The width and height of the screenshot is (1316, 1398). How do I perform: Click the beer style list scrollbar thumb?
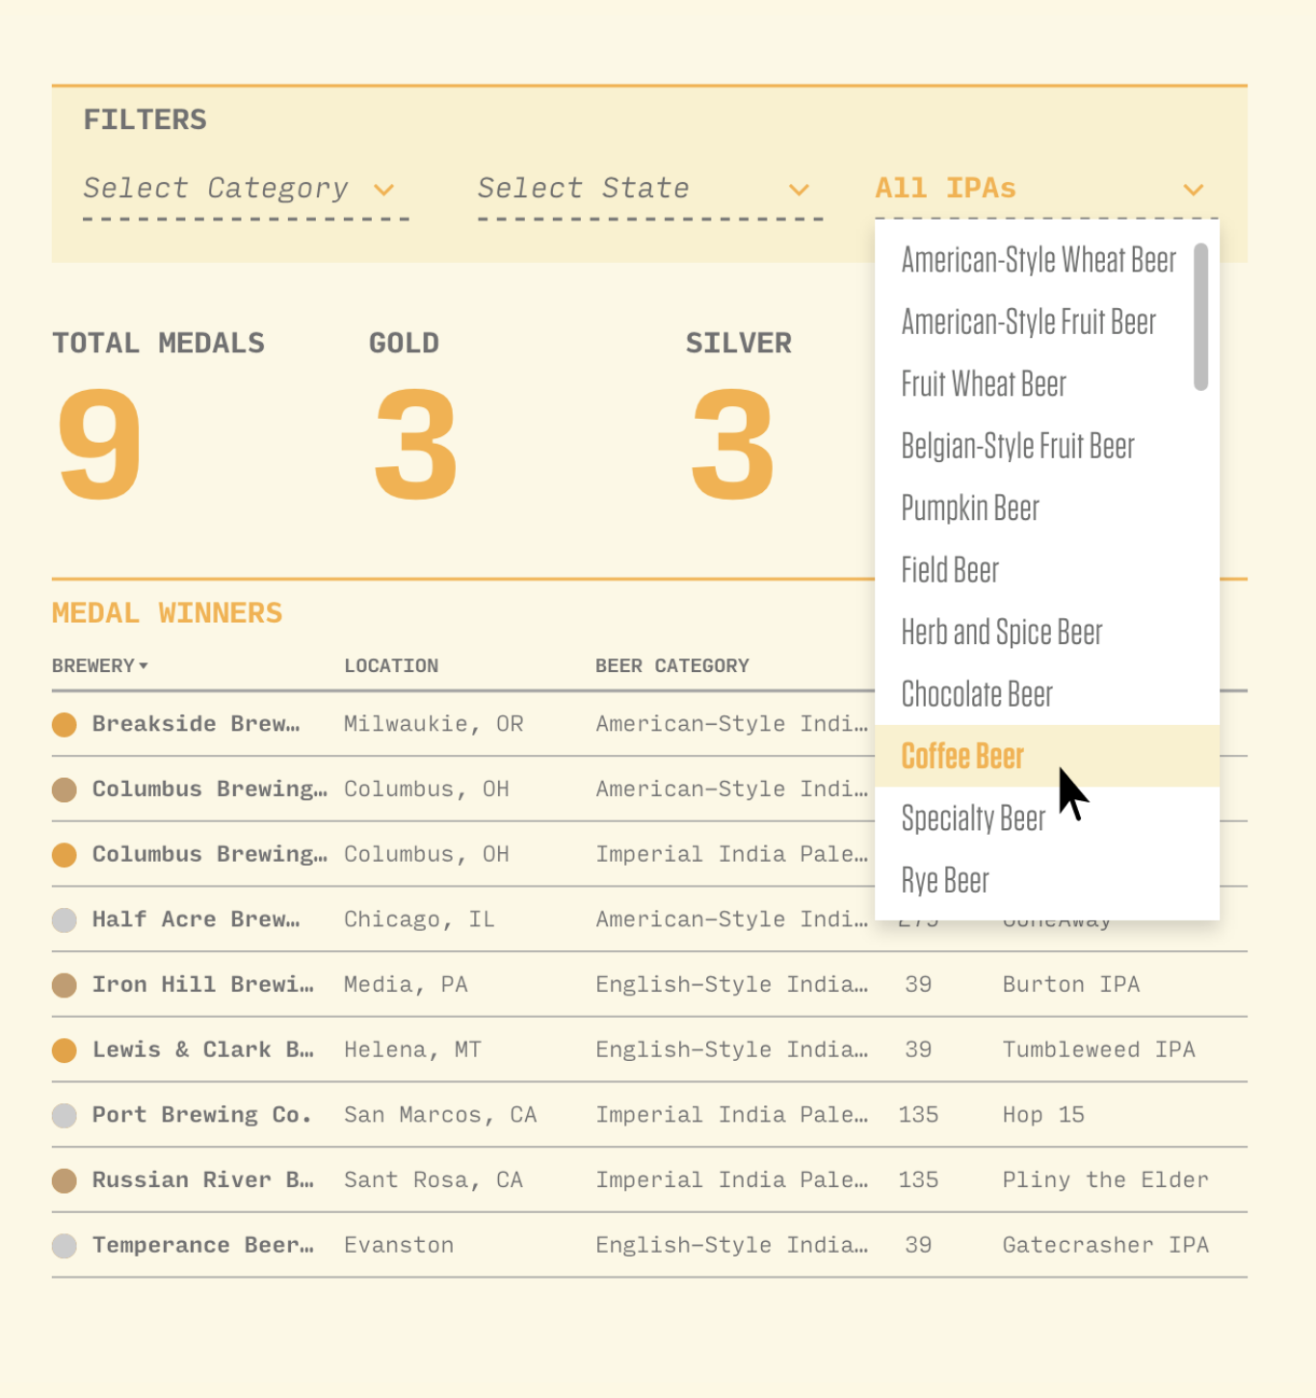[1200, 317]
